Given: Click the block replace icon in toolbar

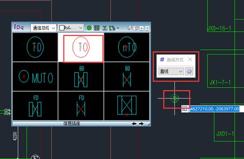Looking at the screenshot, I should (112, 28).
